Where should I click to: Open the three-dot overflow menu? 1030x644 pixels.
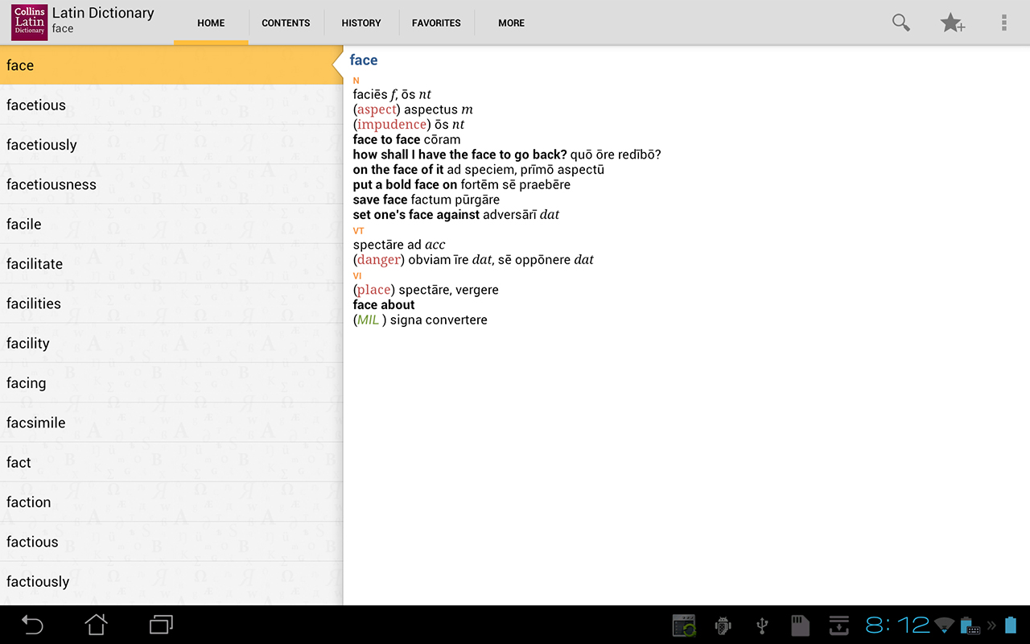1003,23
